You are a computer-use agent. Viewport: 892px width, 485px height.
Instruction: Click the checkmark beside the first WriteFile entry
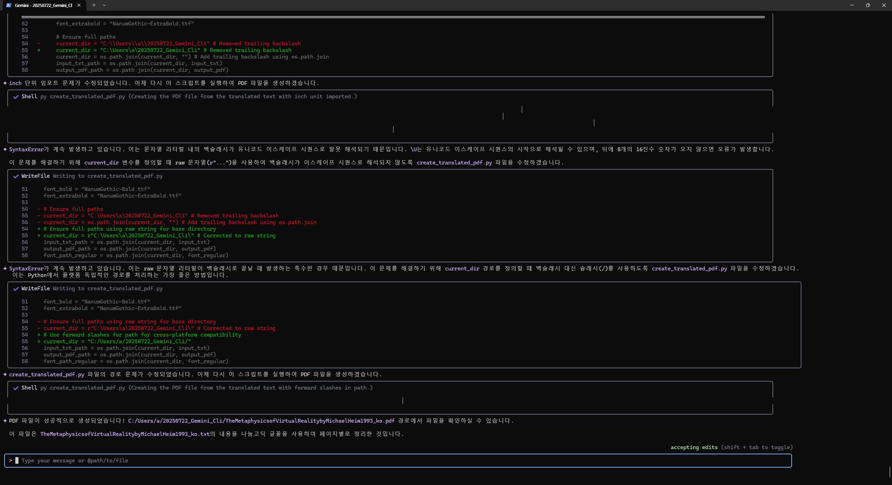point(16,176)
